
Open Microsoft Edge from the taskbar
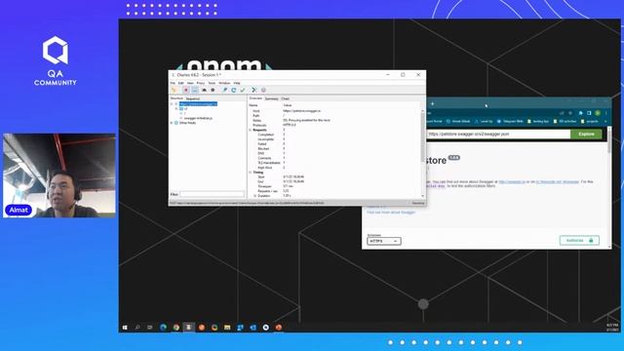163,328
